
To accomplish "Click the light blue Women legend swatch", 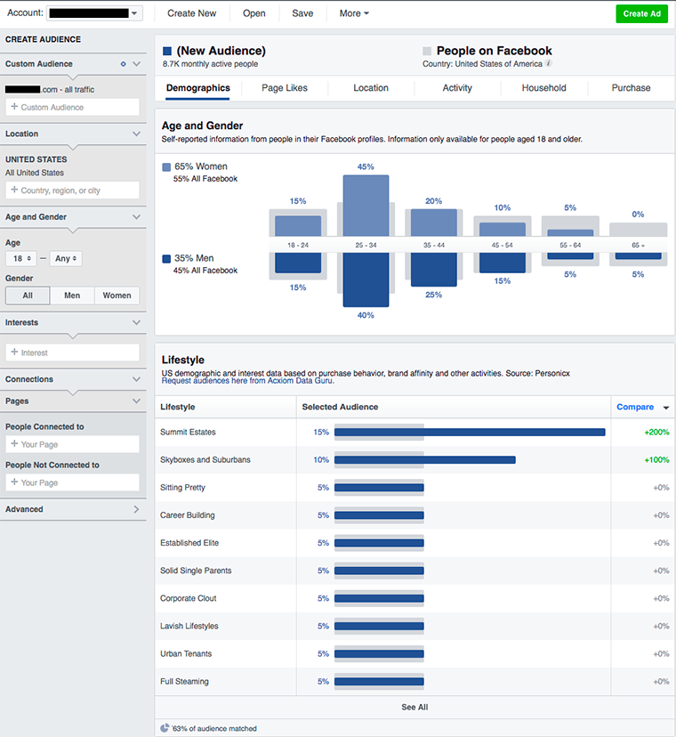I will [x=166, y=166].
